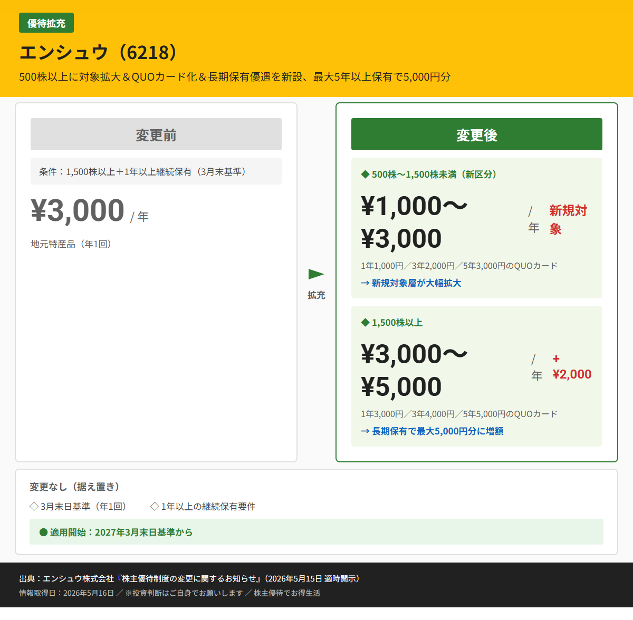The height and width of the screenshot is (620, 633).
Task: Select the text 3月末日基準（年1回）
Action: [84, 507]
